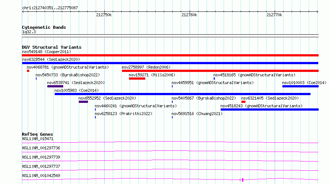This screenshot has height=184, width=329.
Task: Click the magenta exon block on NM_001042549
Action: (242, 180)
